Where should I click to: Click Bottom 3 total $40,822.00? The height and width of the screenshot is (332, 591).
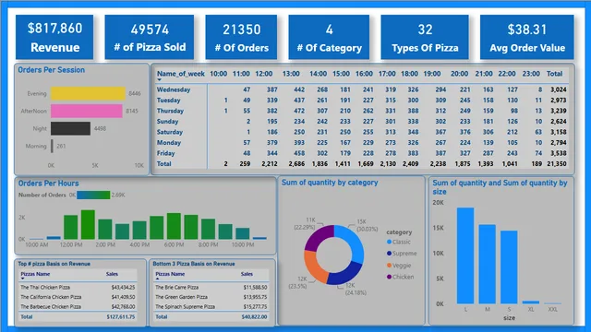click(x=255, y=317)
